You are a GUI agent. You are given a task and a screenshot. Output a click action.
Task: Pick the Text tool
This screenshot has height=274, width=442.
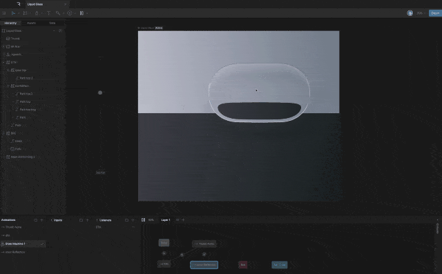(x=48, y=13)
